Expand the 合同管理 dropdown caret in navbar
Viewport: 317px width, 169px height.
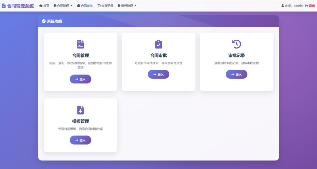click(71, 6)
